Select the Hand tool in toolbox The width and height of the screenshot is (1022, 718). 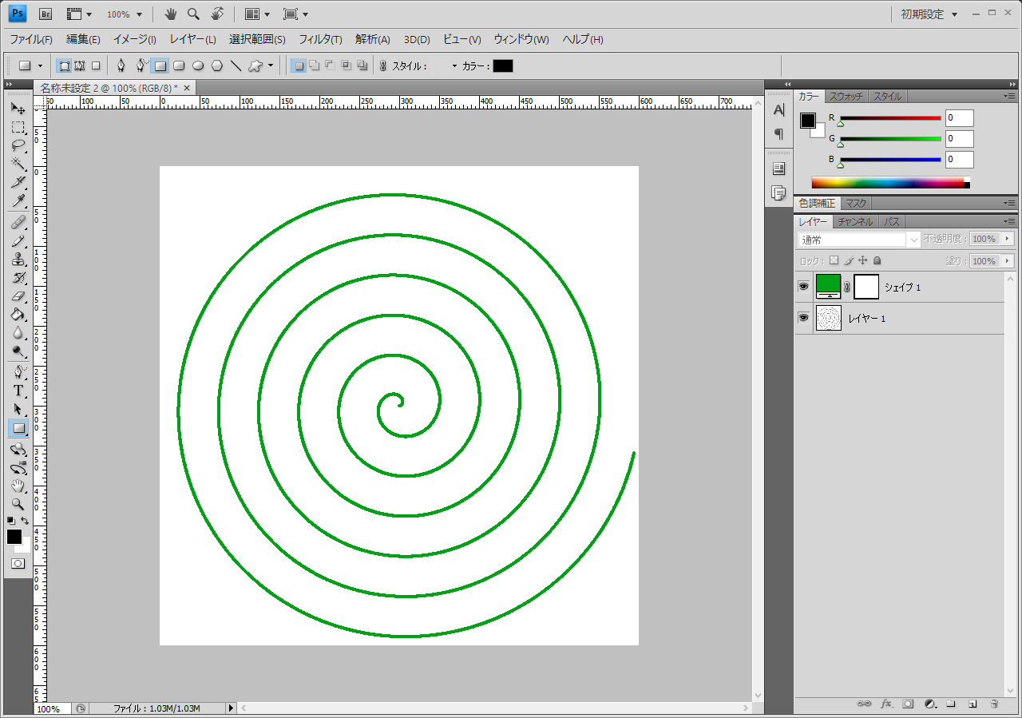(x=18, y=486)
